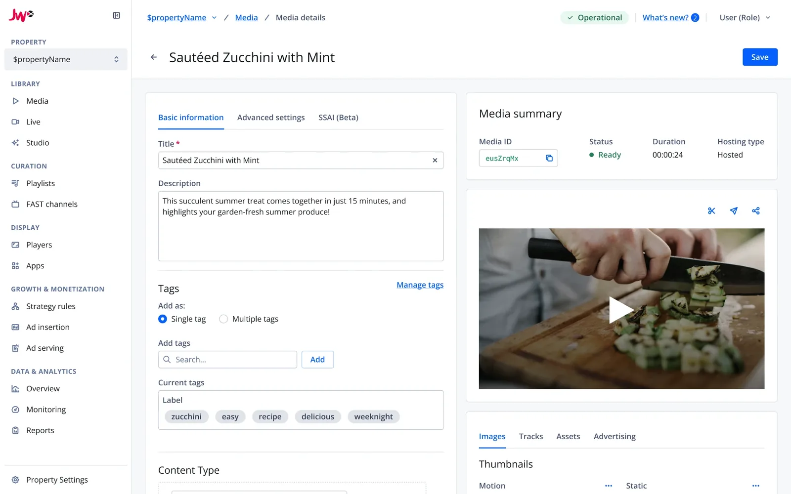791x494 pixels.
Task: Go back using the left arrow
Action: click(154, 57)
